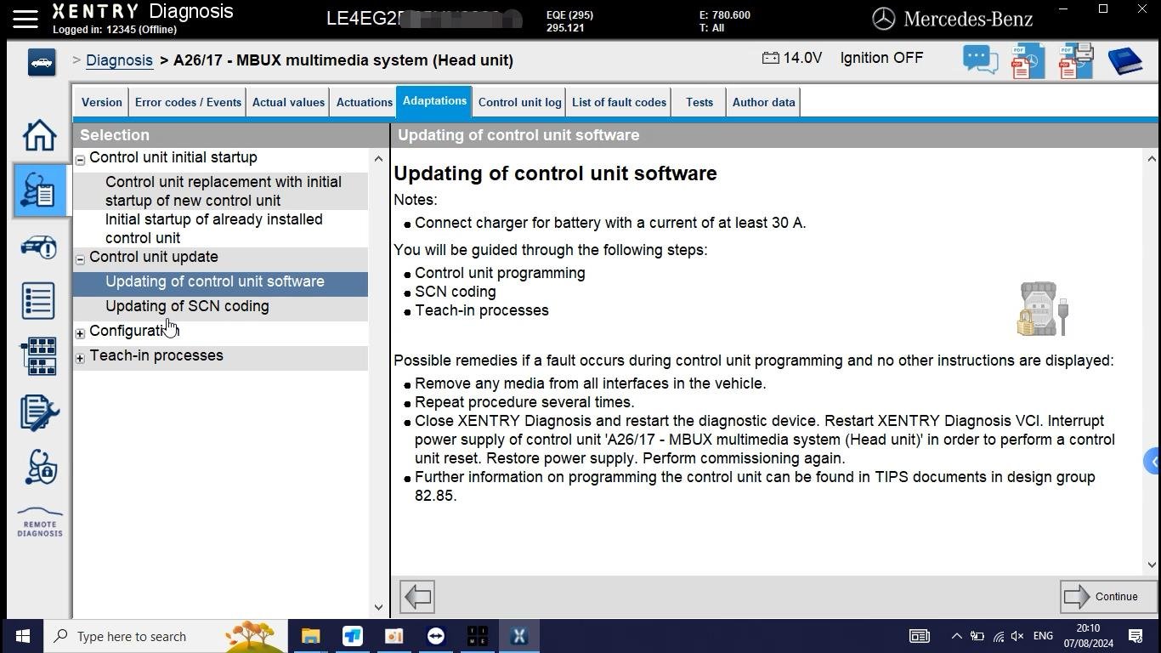Expand the blue side panel arrow
This screenshot has width=1161, height=653.
click(x=1153, y=462)
